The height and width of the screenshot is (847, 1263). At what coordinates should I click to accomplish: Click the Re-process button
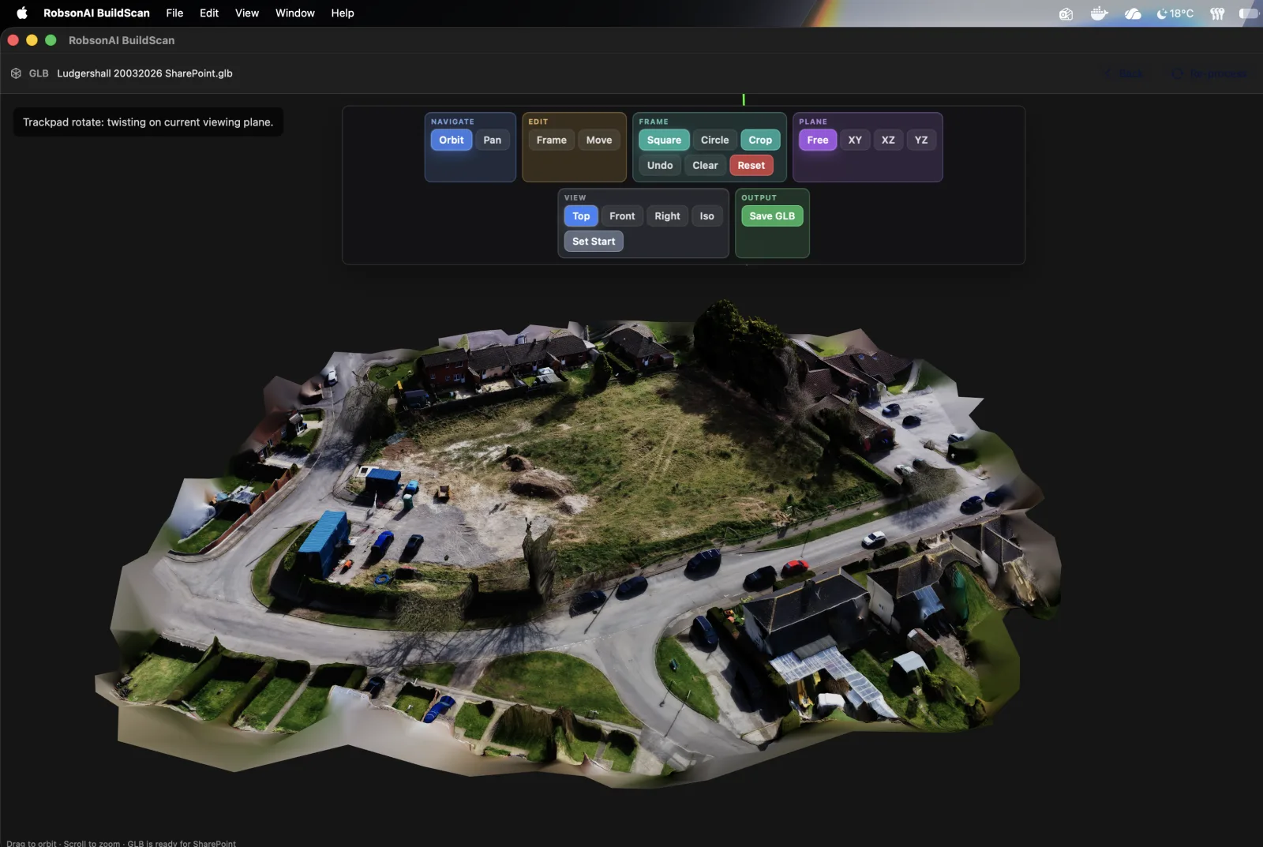tap(1210, 73)
